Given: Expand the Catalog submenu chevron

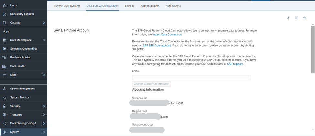Looking at the screenshot, I should click(x=44, y=23).
